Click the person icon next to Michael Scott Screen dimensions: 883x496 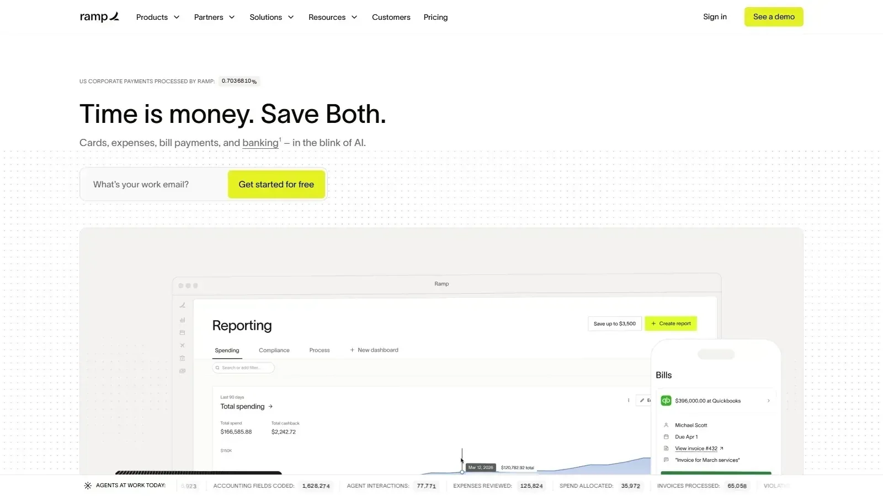(666, 425)
